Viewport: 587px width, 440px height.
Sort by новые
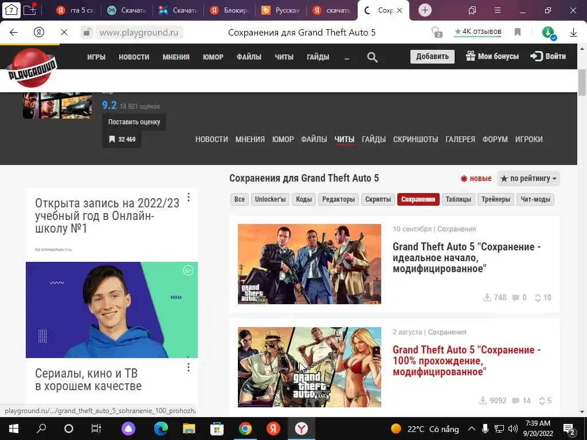[x=476, y=179]
